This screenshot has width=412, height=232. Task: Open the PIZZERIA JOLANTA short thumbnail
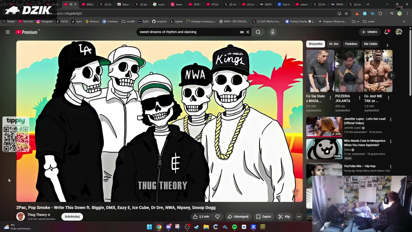point(349,71)
